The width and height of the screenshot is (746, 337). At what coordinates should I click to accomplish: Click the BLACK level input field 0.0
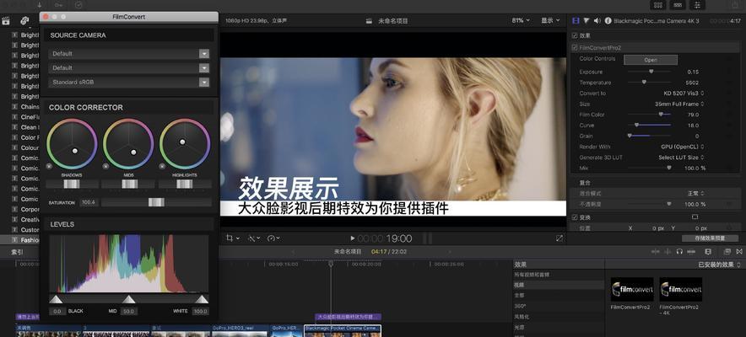click(x=57, y=312)
